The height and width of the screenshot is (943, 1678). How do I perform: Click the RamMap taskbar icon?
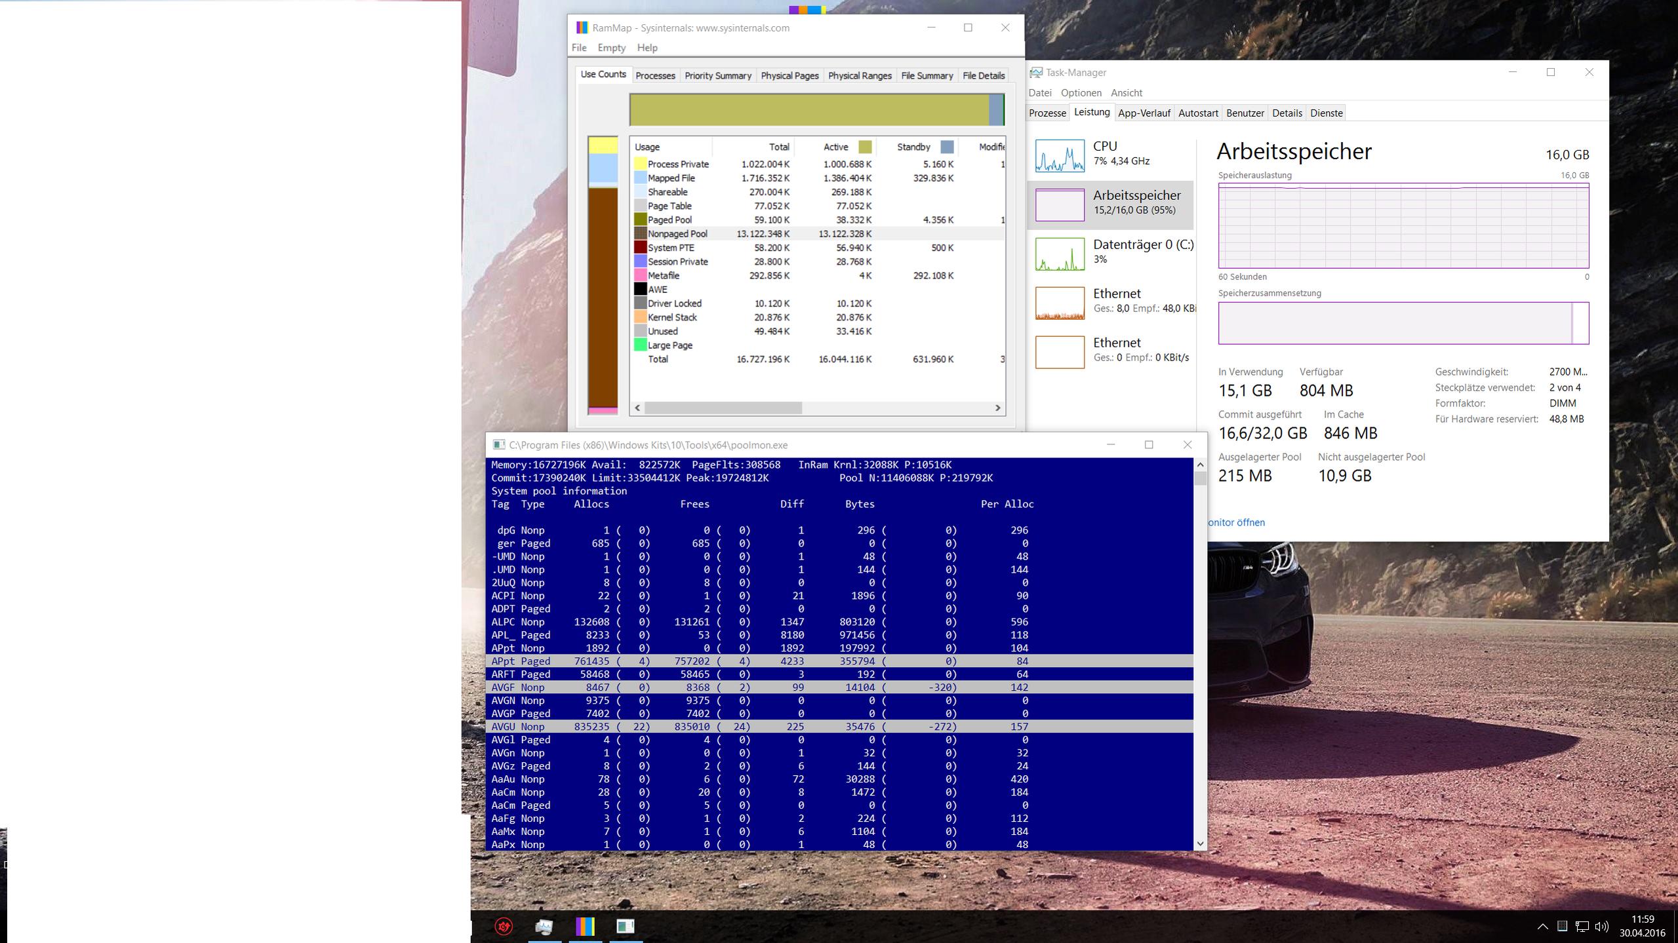pos(585,926)
